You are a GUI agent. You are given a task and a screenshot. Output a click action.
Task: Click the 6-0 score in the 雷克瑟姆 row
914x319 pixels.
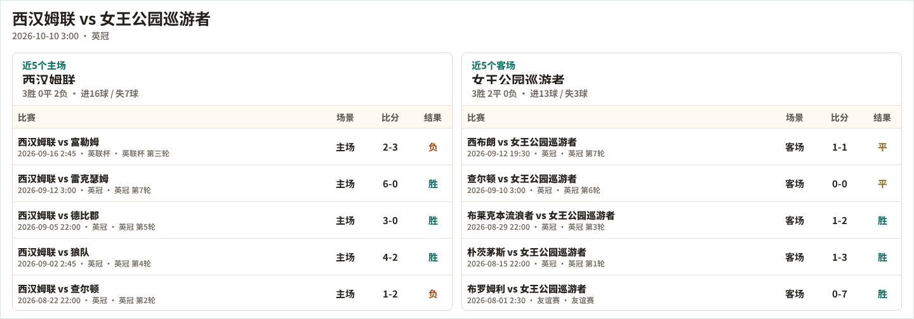click(390, 184)
